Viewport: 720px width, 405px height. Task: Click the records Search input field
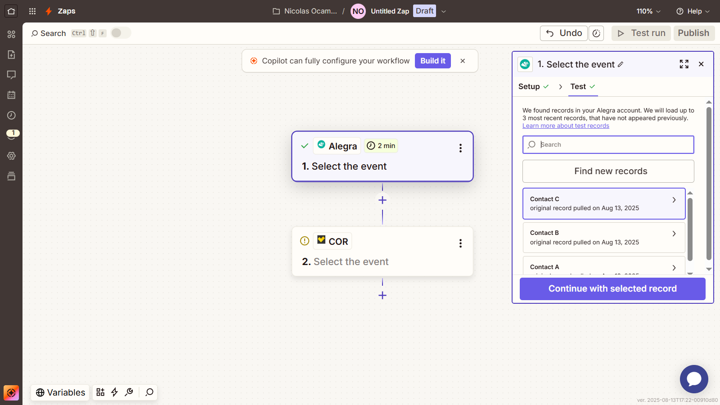coord(608,145)
